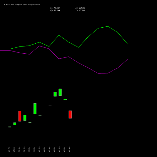Select the green candle above 13 Mar
157x157 pixels.
(55, 94)
